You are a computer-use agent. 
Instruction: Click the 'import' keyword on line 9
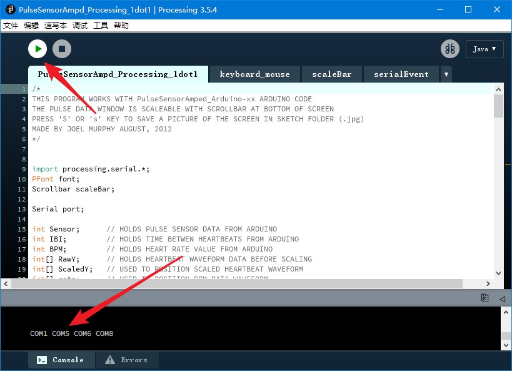[x=45, y=169]
